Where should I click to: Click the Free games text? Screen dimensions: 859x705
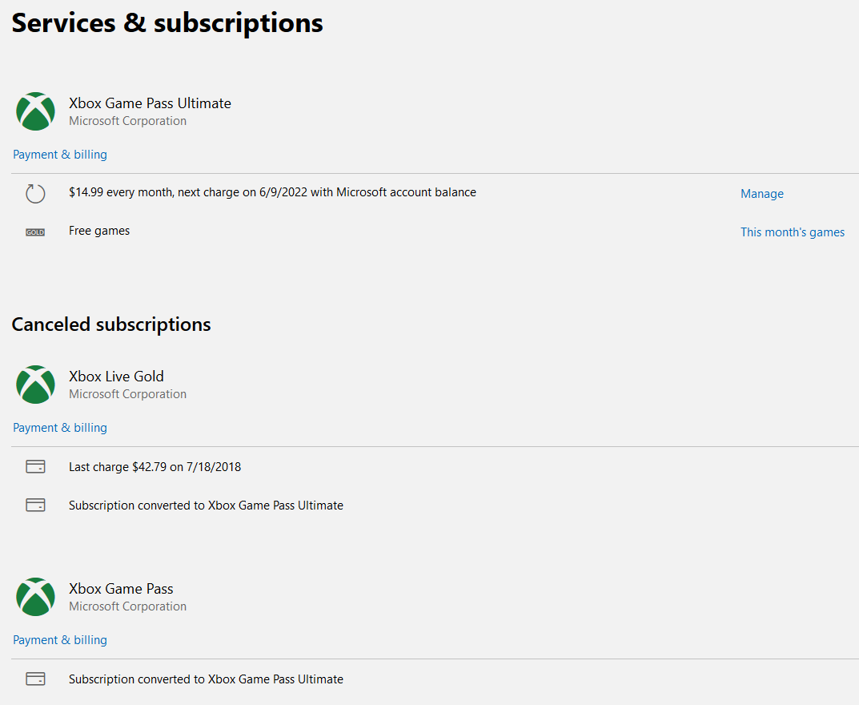click(99, 231)
